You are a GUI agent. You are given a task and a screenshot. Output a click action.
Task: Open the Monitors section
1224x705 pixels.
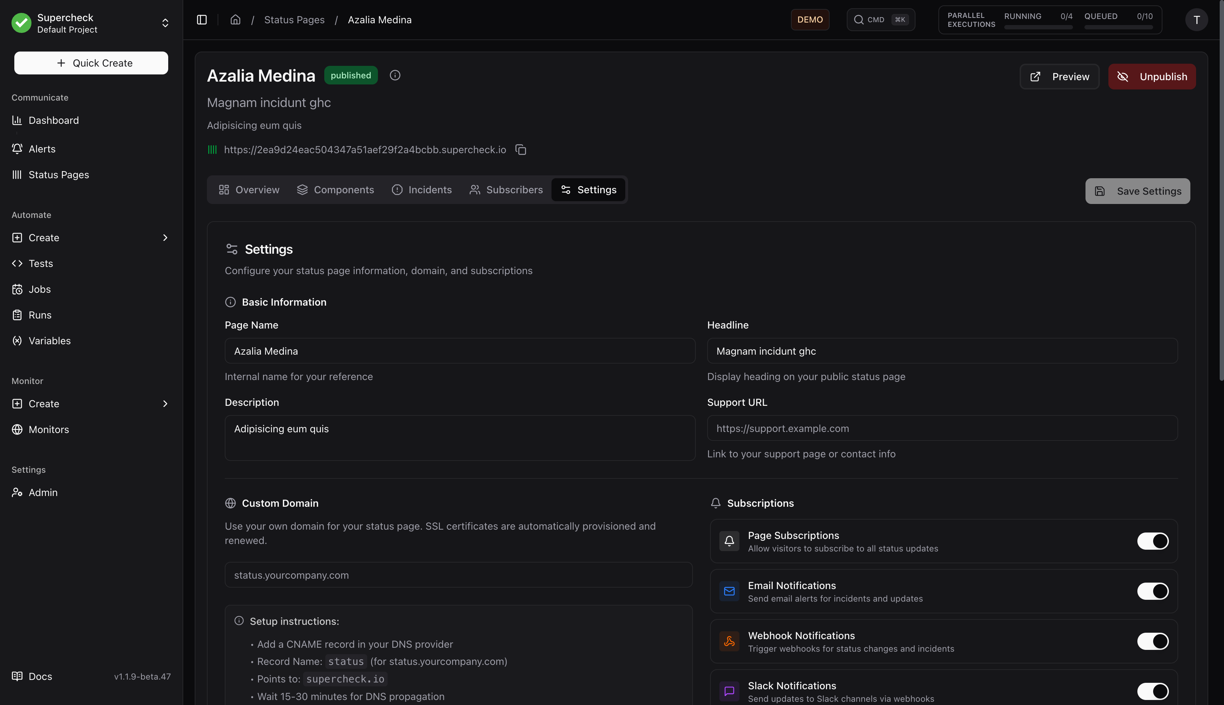click(49, 429)
